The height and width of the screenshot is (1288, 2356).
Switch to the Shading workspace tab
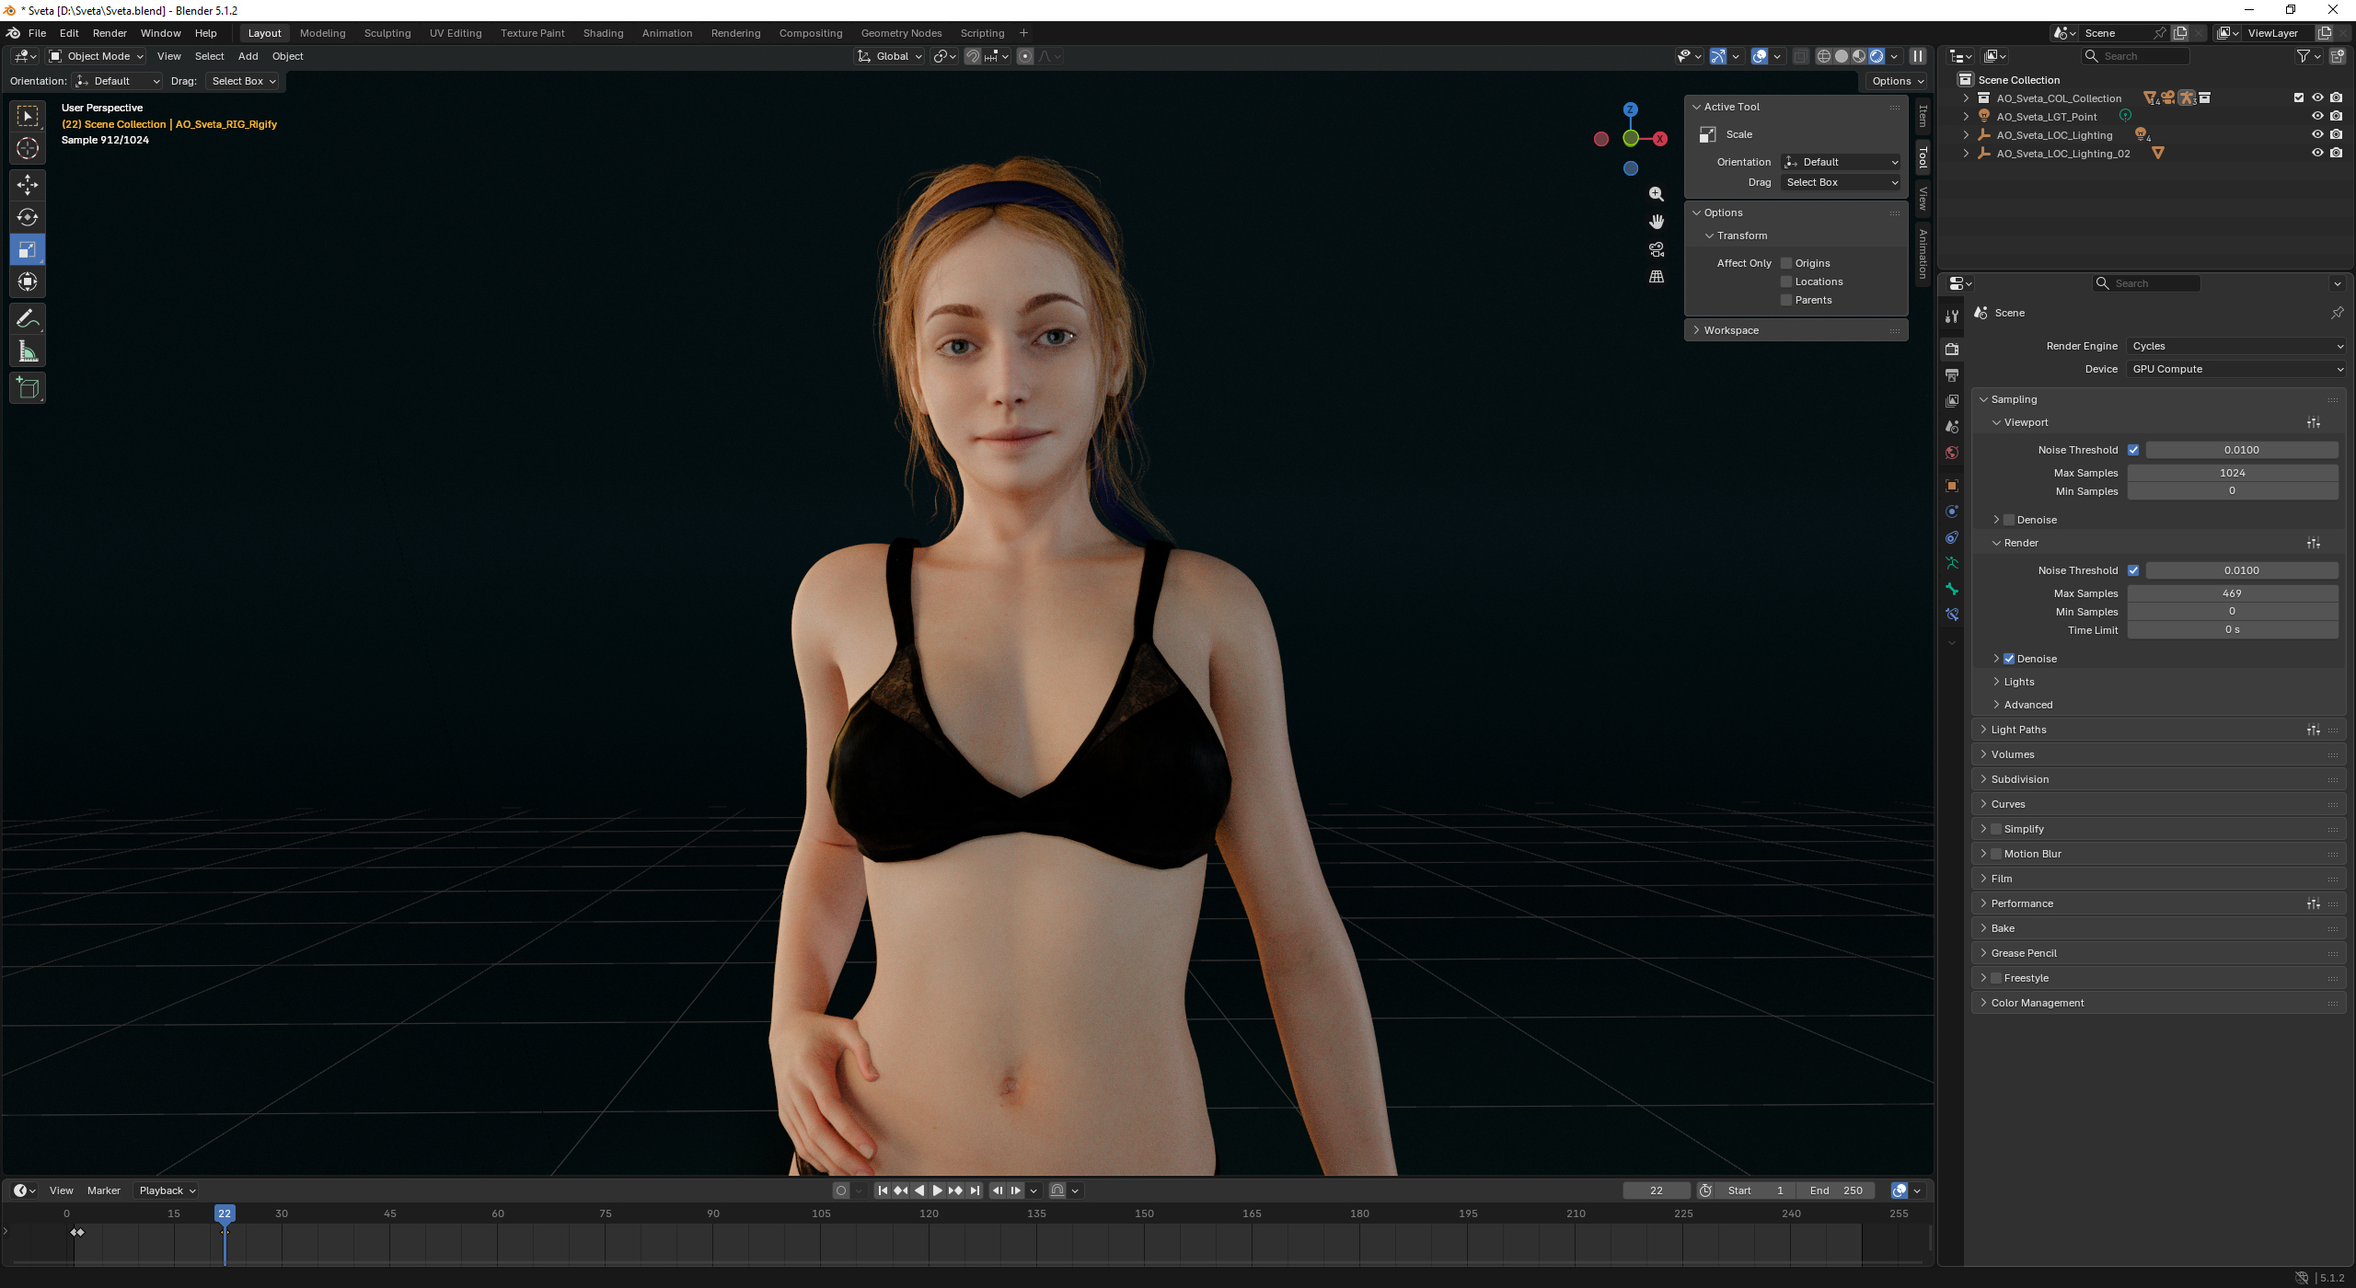point(603,33)
